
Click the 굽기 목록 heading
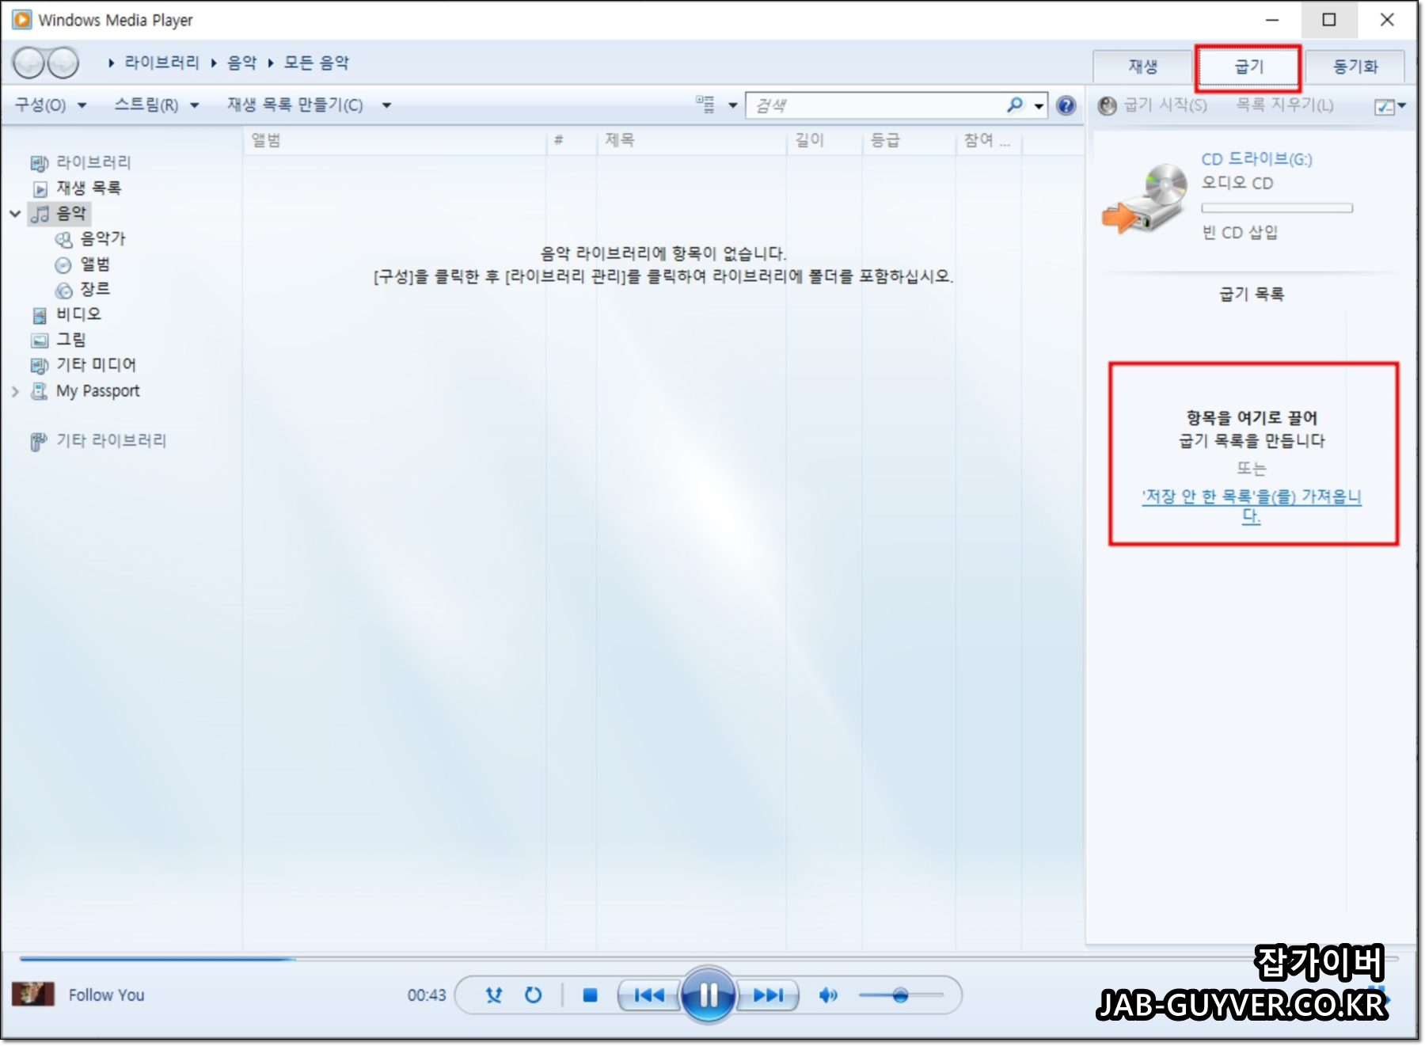[1252, 295]
